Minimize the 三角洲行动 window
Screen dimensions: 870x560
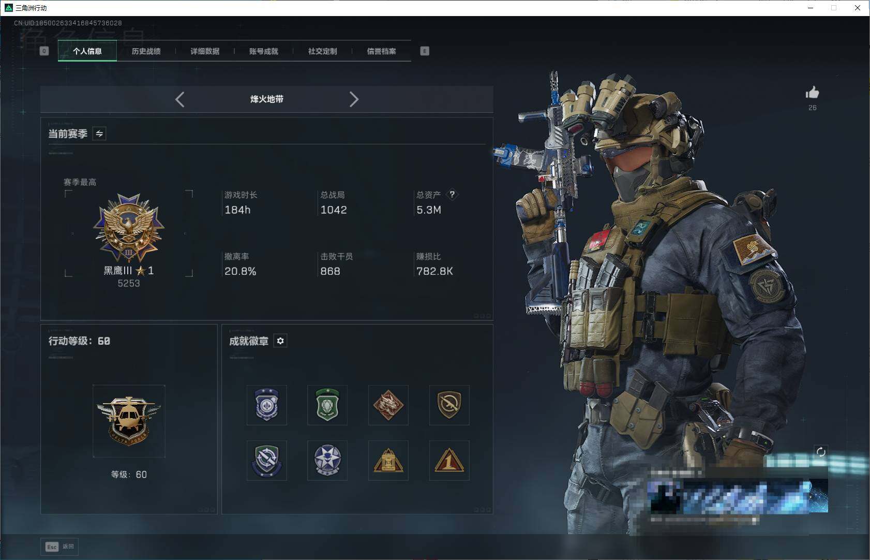(x=811, y=8)
